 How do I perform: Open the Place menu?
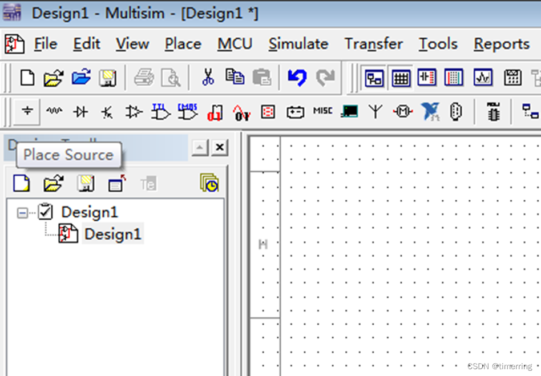coord(183,44)
